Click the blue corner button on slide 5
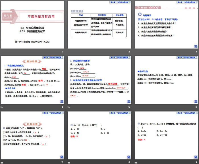Viewport: 199px width, 164px height. [128, 101]
